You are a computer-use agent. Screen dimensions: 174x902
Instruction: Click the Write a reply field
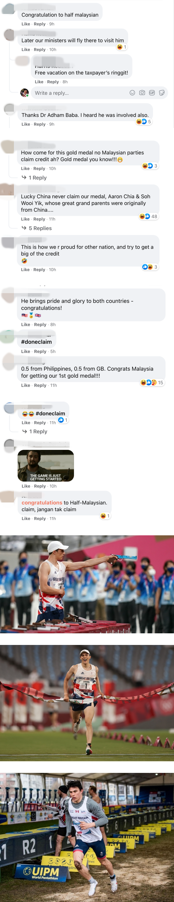coord(99,93)
